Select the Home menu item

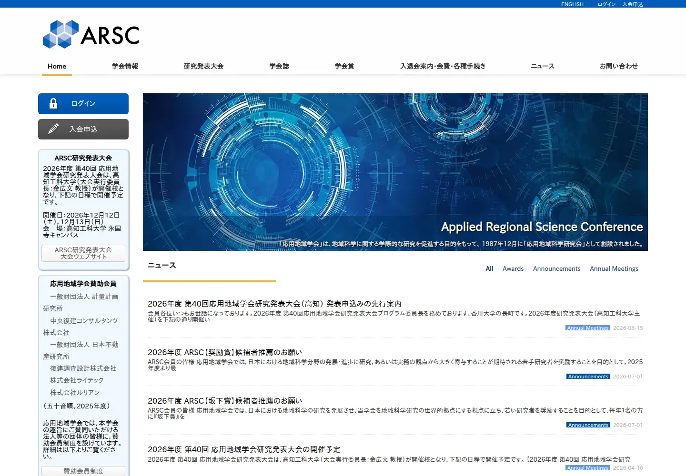57,66
